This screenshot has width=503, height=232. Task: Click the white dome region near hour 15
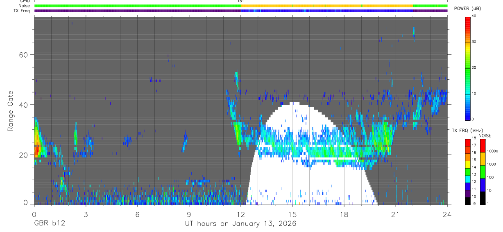[292, 164]
